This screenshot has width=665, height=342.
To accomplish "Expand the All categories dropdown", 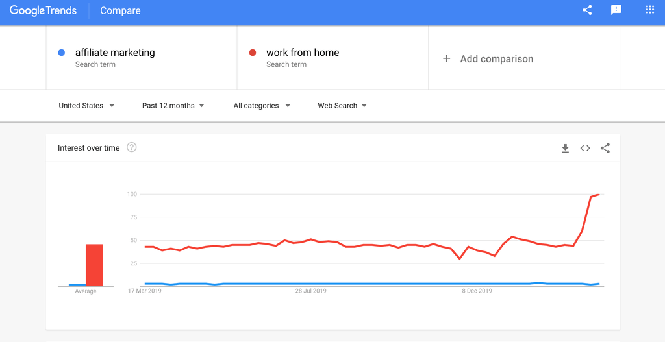I will [262, 106].
